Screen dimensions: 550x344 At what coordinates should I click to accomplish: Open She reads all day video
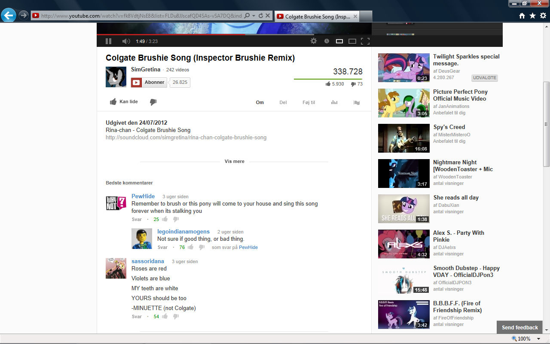[x=456, y=197]
